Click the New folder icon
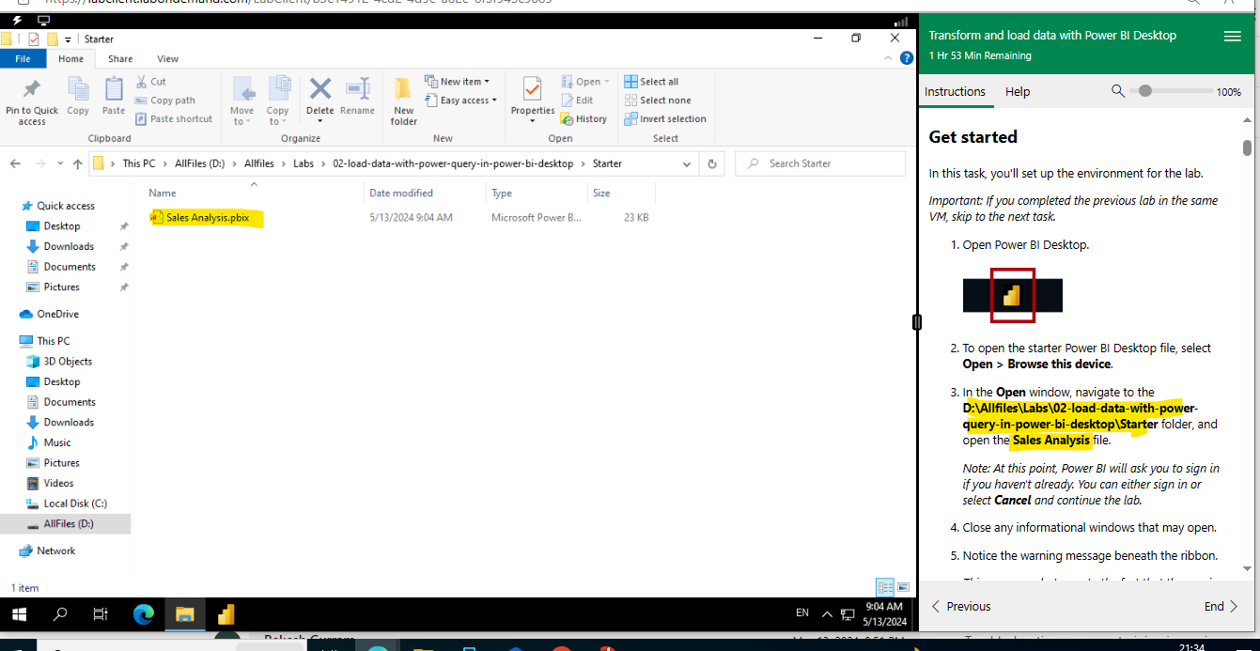 click(403, 89)
